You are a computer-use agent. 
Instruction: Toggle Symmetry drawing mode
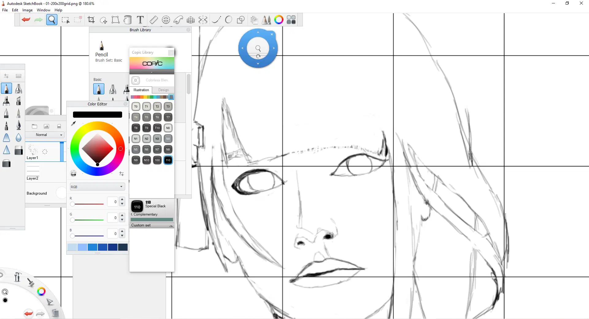(x=203, y=20)
